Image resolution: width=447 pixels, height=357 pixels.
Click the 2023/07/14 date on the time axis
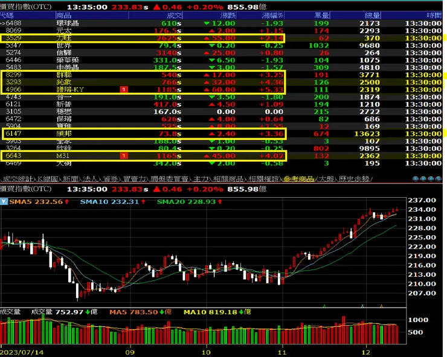click(x=22, y=352)
